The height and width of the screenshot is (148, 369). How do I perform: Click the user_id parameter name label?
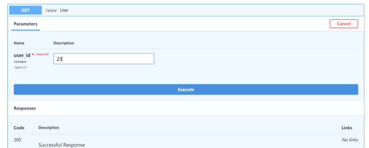22,55
